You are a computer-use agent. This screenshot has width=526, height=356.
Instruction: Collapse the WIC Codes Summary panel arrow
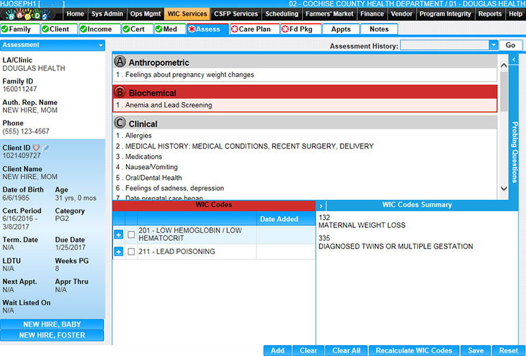[x=321, y=205]
